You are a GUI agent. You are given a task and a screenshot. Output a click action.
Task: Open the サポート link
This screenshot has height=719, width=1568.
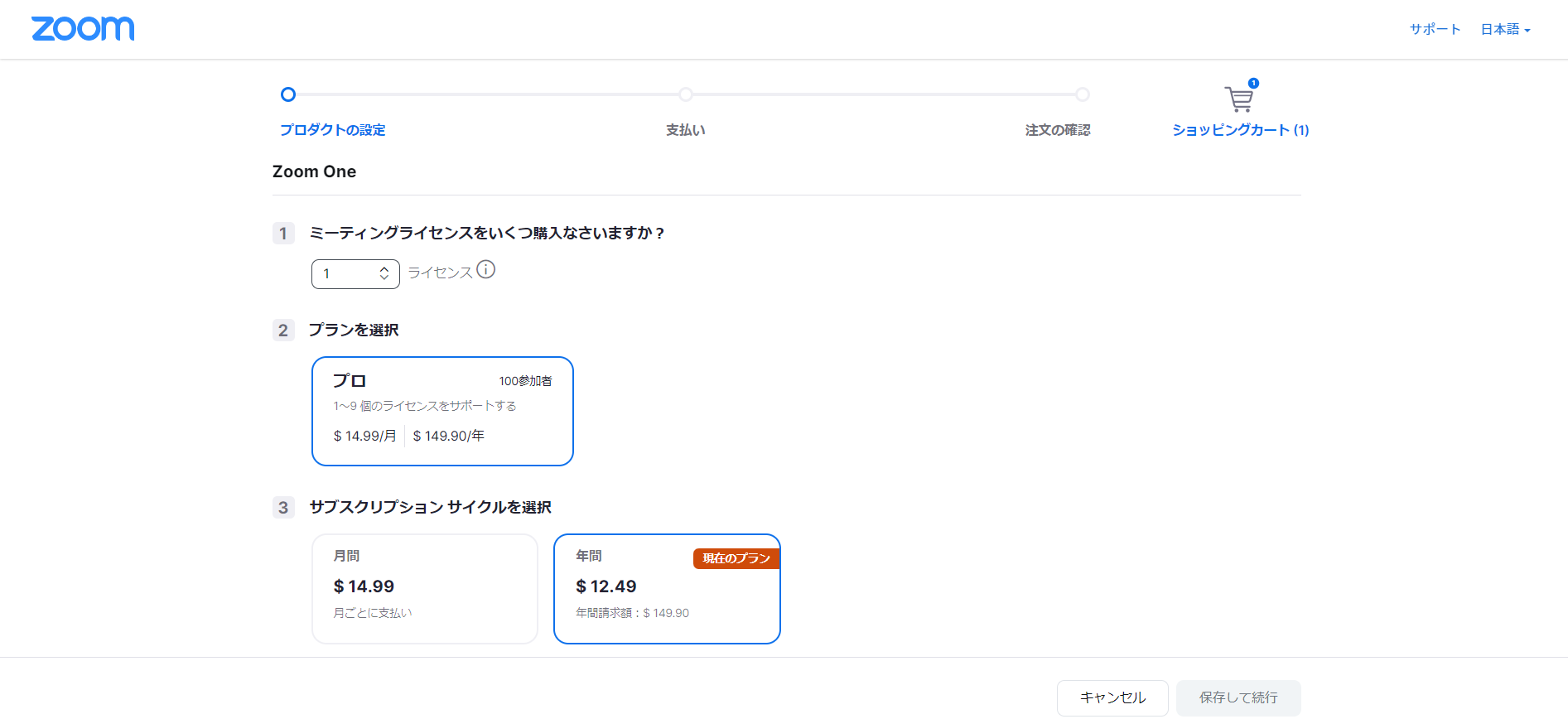point(1435,29)
